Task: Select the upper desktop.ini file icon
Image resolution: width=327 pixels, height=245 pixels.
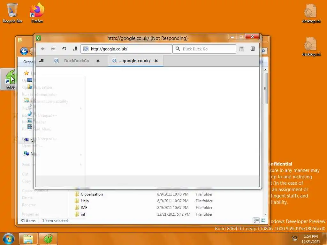Action: 311,13
